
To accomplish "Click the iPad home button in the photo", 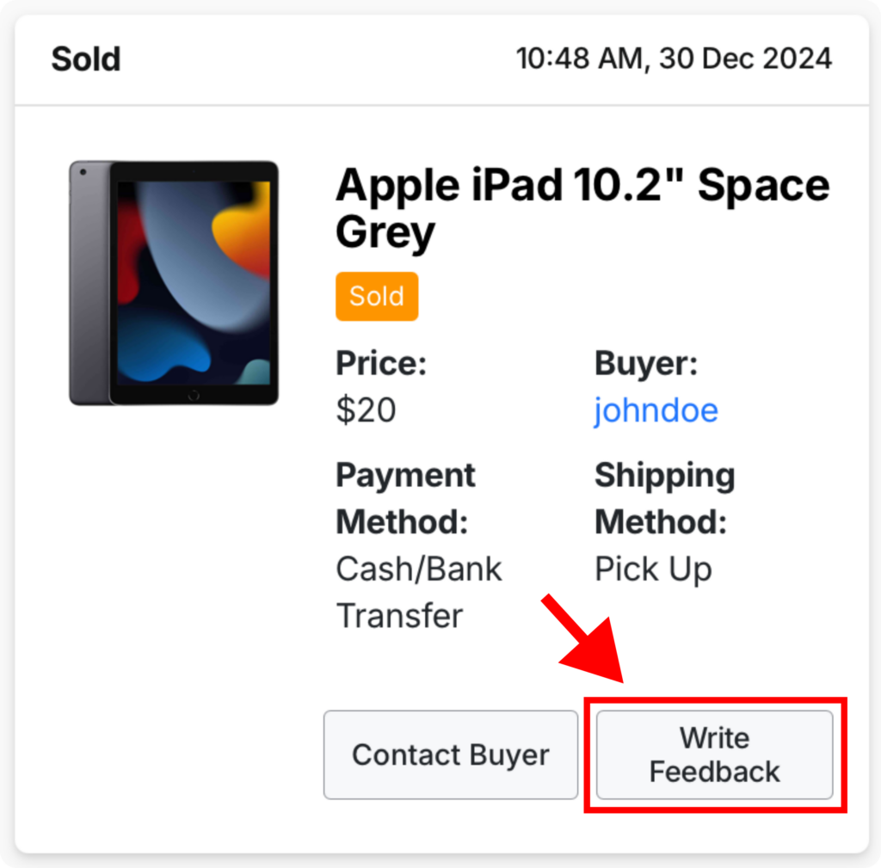I will click(x=194, y=396).
